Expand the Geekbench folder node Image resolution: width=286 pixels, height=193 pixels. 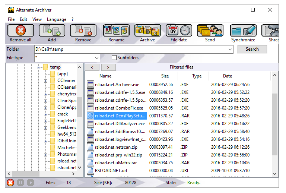(45, 128)
